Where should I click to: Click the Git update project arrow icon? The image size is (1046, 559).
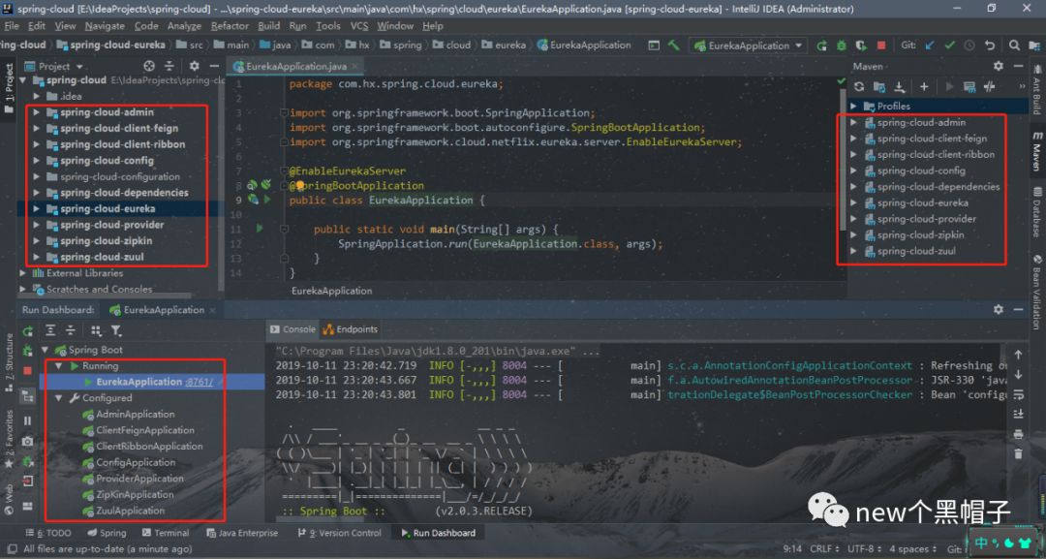click(x=930, y=46)
